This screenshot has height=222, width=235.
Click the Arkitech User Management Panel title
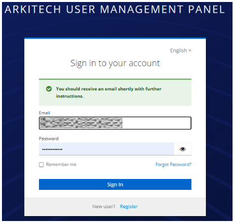115,9
